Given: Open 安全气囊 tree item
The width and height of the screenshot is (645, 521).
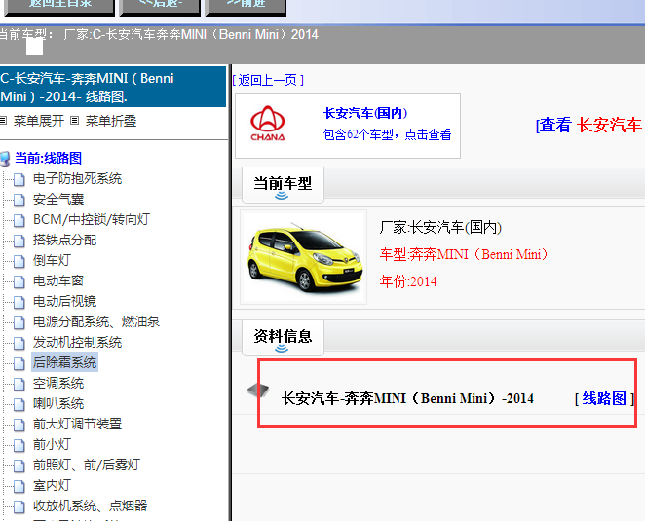Looking at the screenshot, I should point(58,199).
